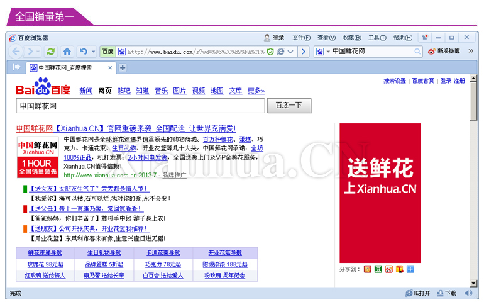Open the 查看(V) menu
The image size is (484, 302).
326,38
